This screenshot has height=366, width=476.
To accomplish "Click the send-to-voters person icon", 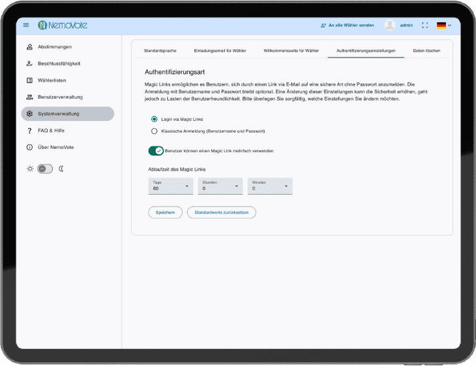I will coord(323,25).
